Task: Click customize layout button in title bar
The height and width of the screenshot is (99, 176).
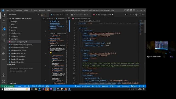Action: [134, 10]
